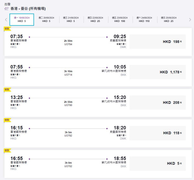Image resolution: width=194 pixels, height=180 pixels.
Task: Click the DMK code on flight UO792
Action: tap(123, 138)
